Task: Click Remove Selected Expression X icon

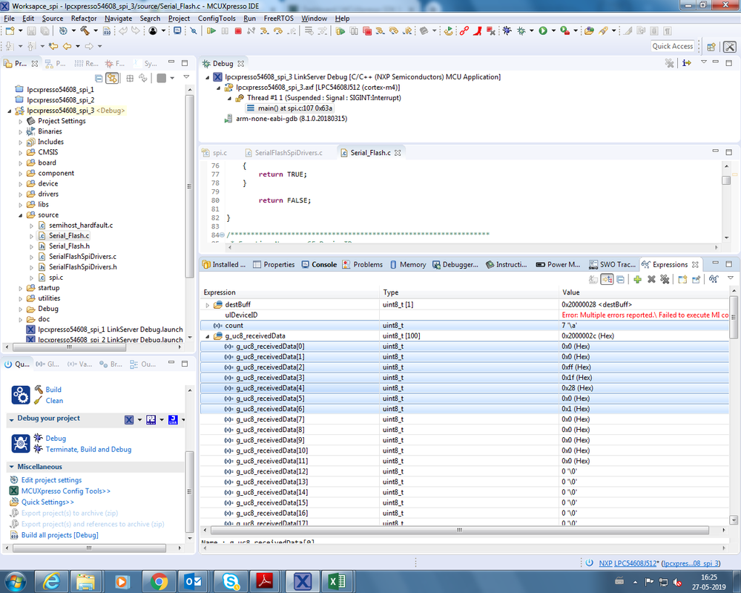Action: coord(651,279)
